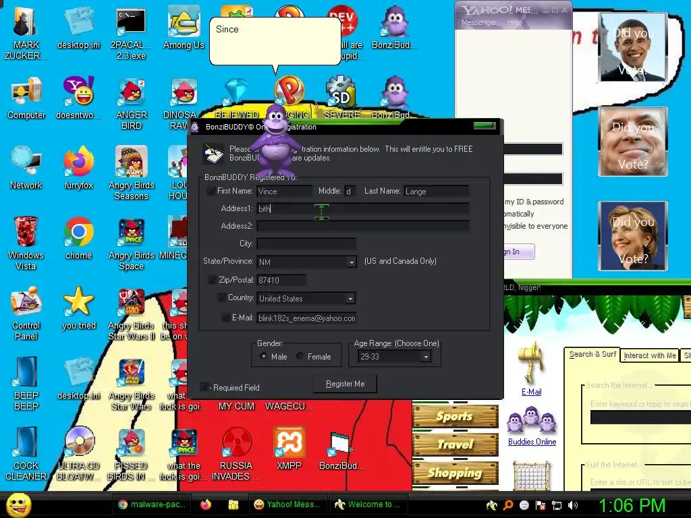Launch the 2PACAL... 2.3.exe desktop icon

(x=131, y=33)
